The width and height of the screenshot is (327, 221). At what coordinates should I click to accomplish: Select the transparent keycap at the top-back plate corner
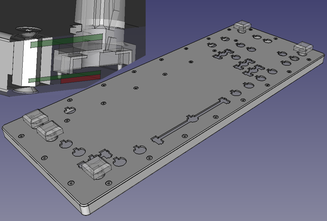tap(243, 26)
